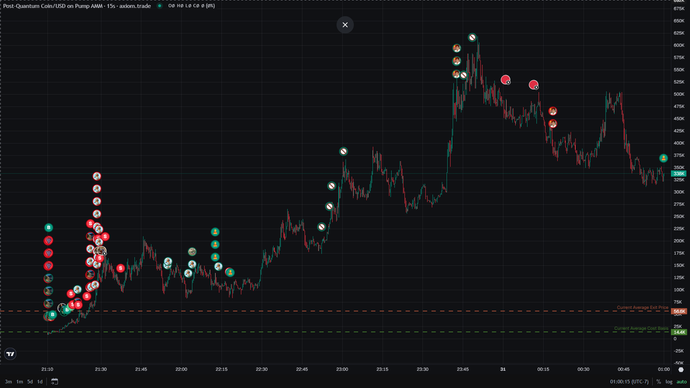Click the Post-Quantum Coin/USD symbol title

point(78,6)
